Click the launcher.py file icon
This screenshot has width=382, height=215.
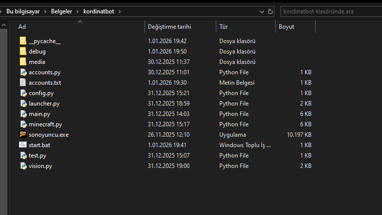[23, 104]
